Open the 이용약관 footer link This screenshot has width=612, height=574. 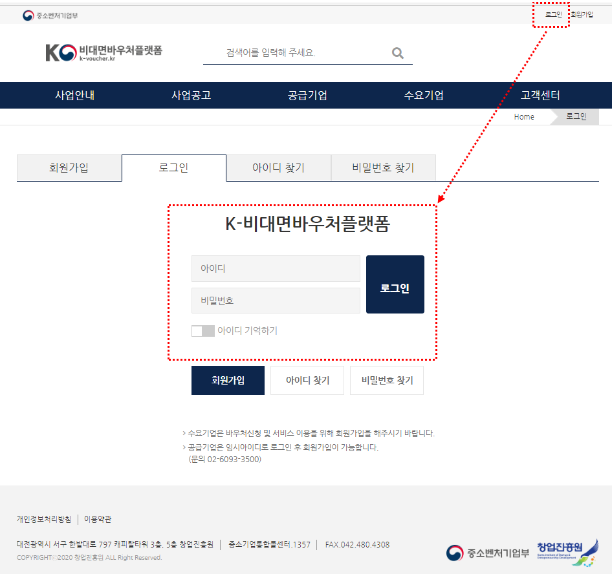point(98,519)
